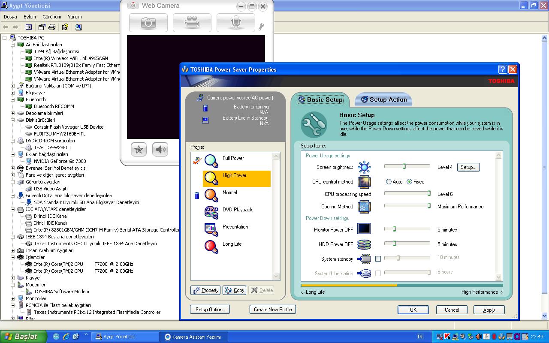Click the brightness Setup... button
Screen dimensions: 549x343
pyautogui.click(x=468, y=167)
